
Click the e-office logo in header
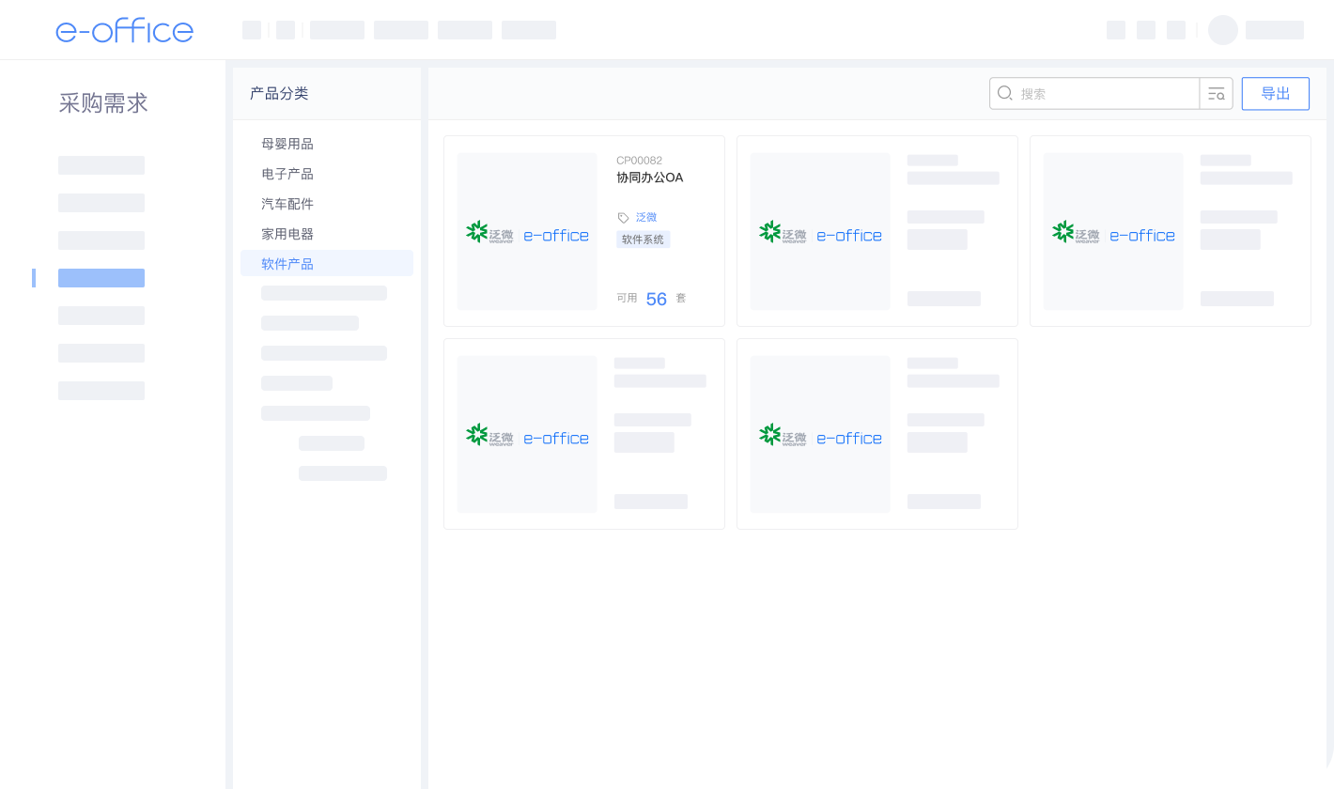[x=124, y=30]
